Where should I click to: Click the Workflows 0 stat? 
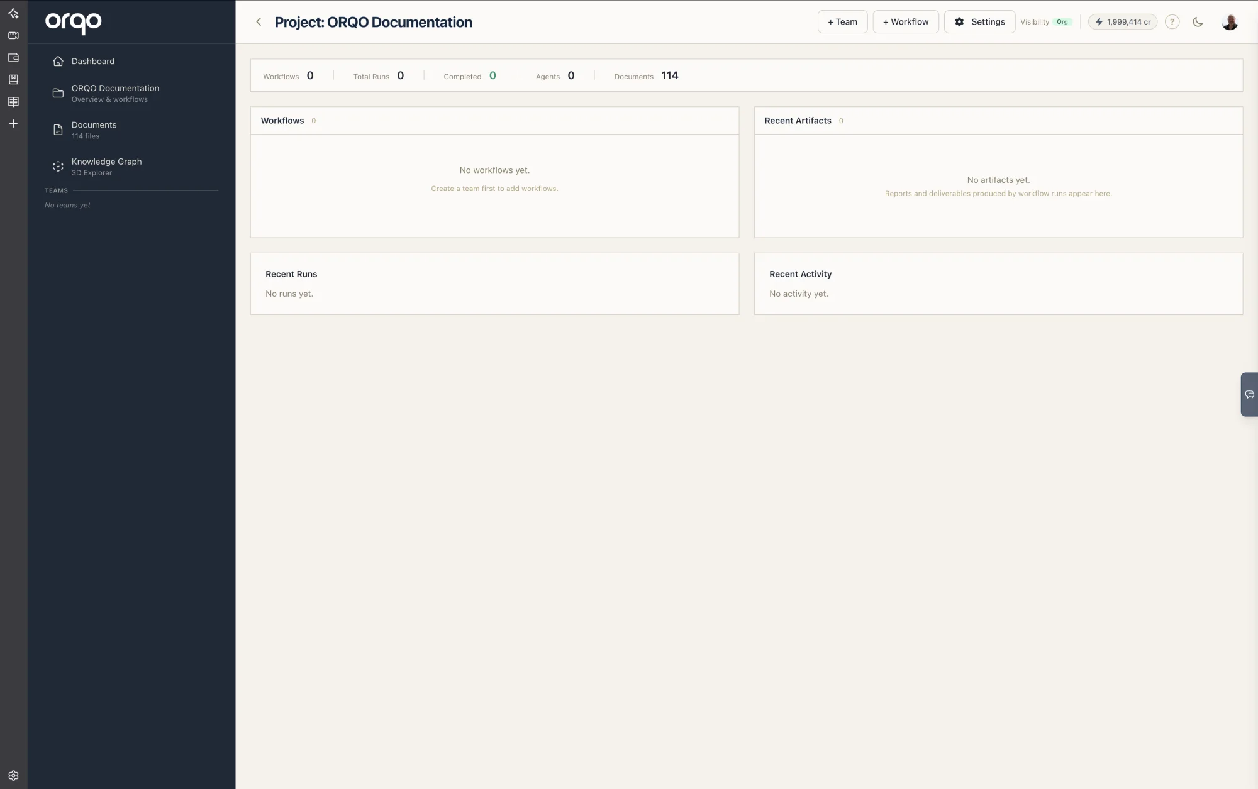point(288,75)
